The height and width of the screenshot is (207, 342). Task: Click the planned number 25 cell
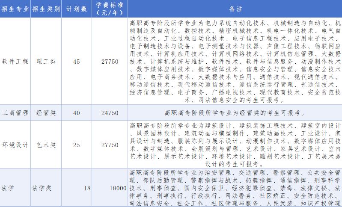pyautogui.click(x=77, y=145)
